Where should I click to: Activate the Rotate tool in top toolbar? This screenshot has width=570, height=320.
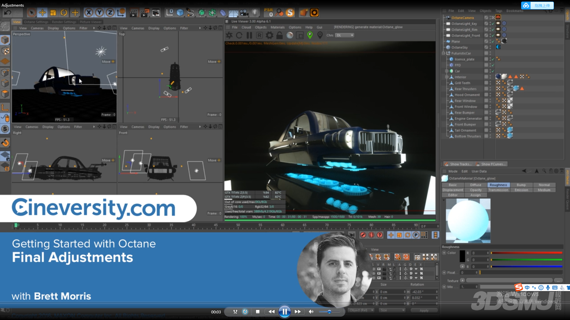[64, 13]
